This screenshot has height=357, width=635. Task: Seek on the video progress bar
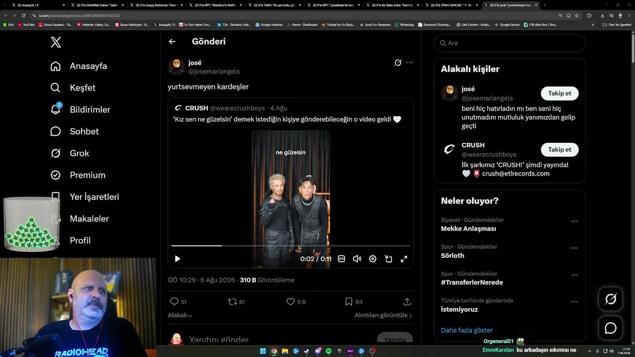point(291,245)
